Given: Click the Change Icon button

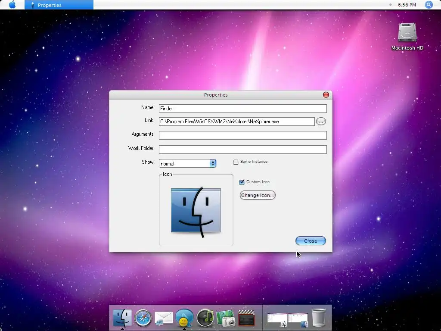Looking at the screenshot, I should coord(258,195).
